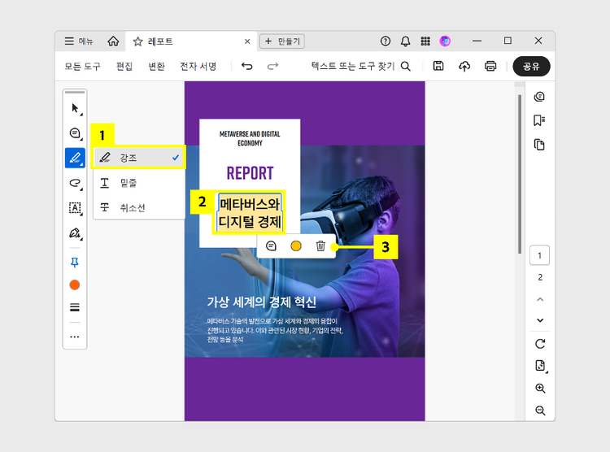Image resolution: width=610 pixels, height=452 pixels.
Task: Open 모든 도구 menu
Action: coord(82,66)
